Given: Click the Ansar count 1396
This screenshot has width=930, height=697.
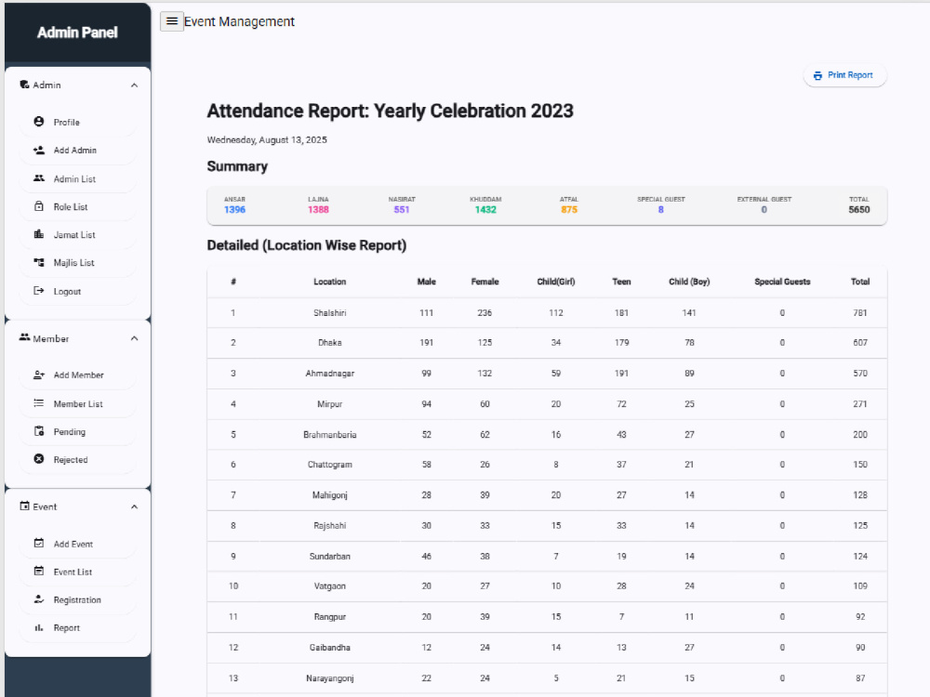Looking at the screenshot, I should tap(234, 210).
